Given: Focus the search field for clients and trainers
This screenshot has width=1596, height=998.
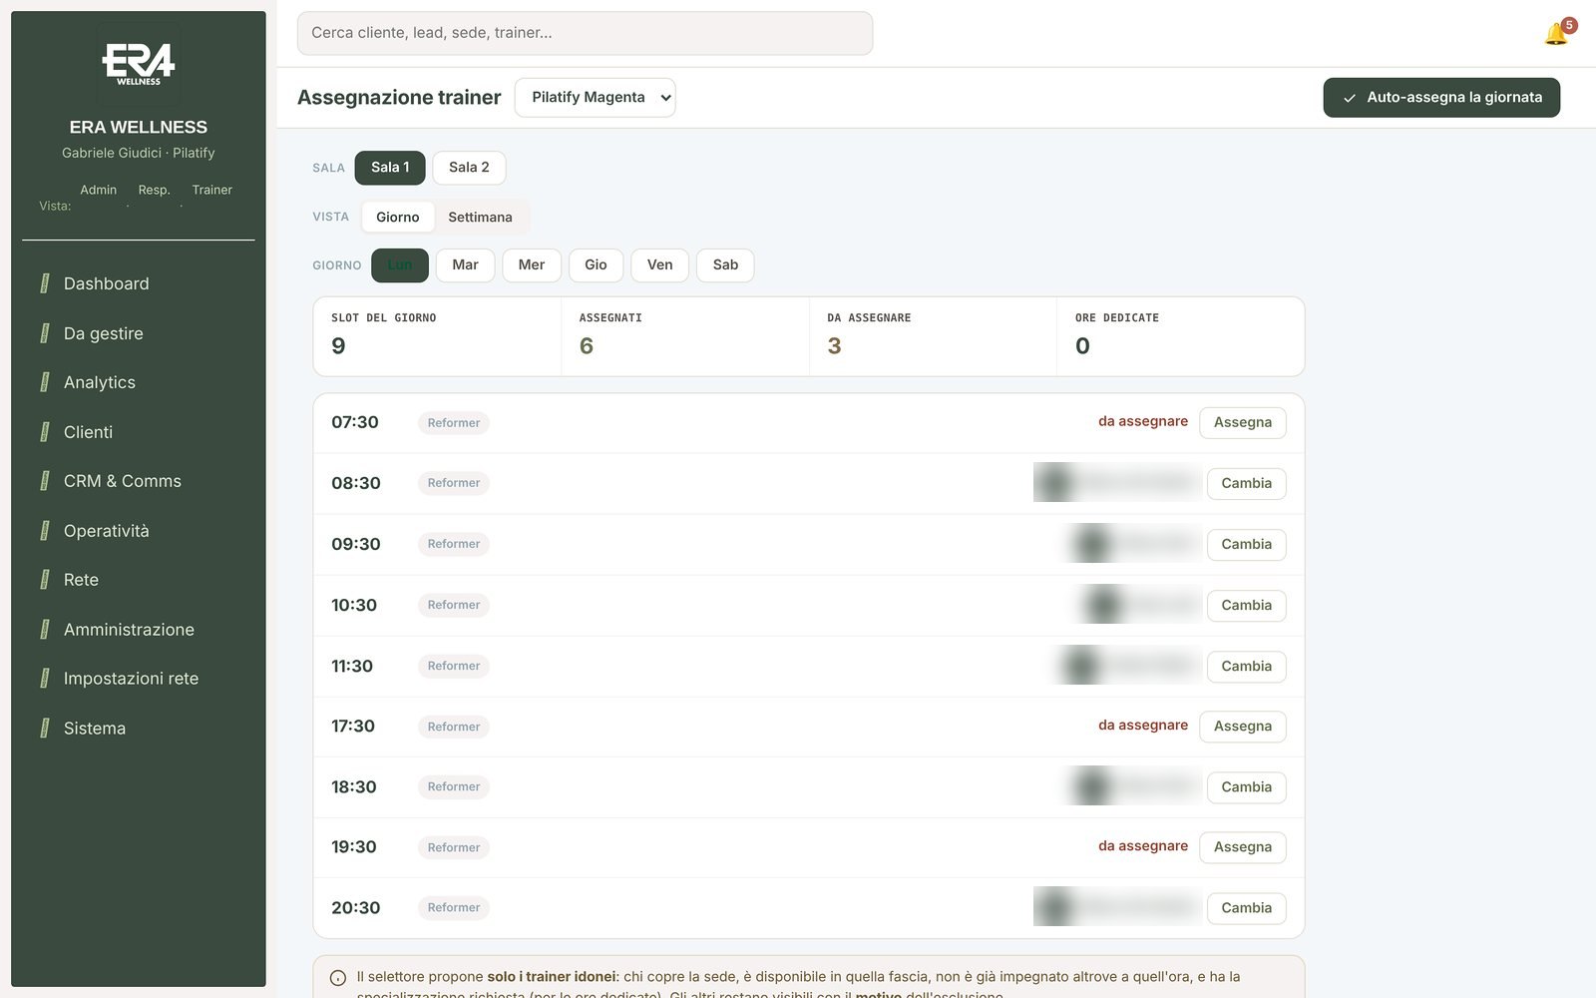Looking at the screenshot, I should (585, 33).
